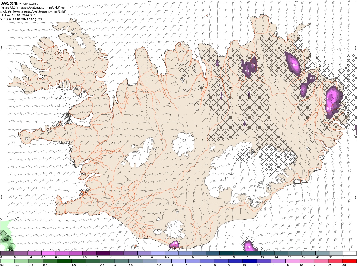Click the '0.6' value below the 1.3 cell
Screen dimensions: 357x267
coord(329,108)
